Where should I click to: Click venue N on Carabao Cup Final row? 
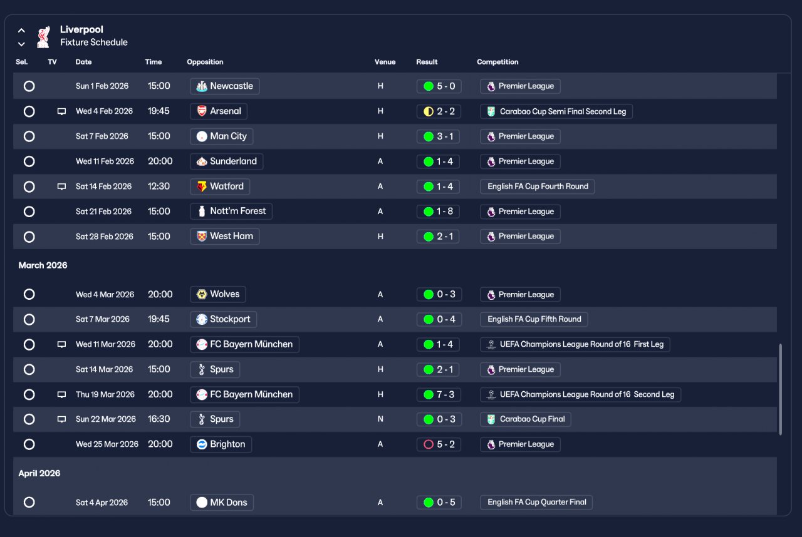coord(380,419)
